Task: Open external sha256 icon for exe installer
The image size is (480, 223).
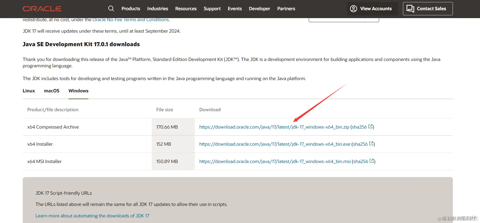Action: tap(371, 144)
